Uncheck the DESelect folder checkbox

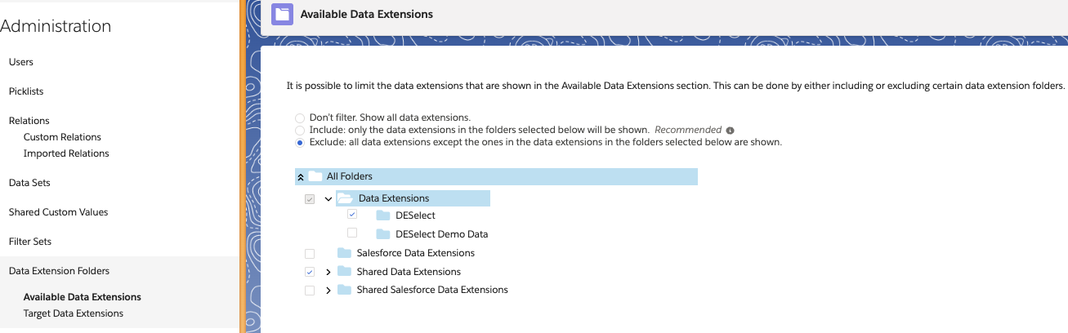click(x=352, y=215)
